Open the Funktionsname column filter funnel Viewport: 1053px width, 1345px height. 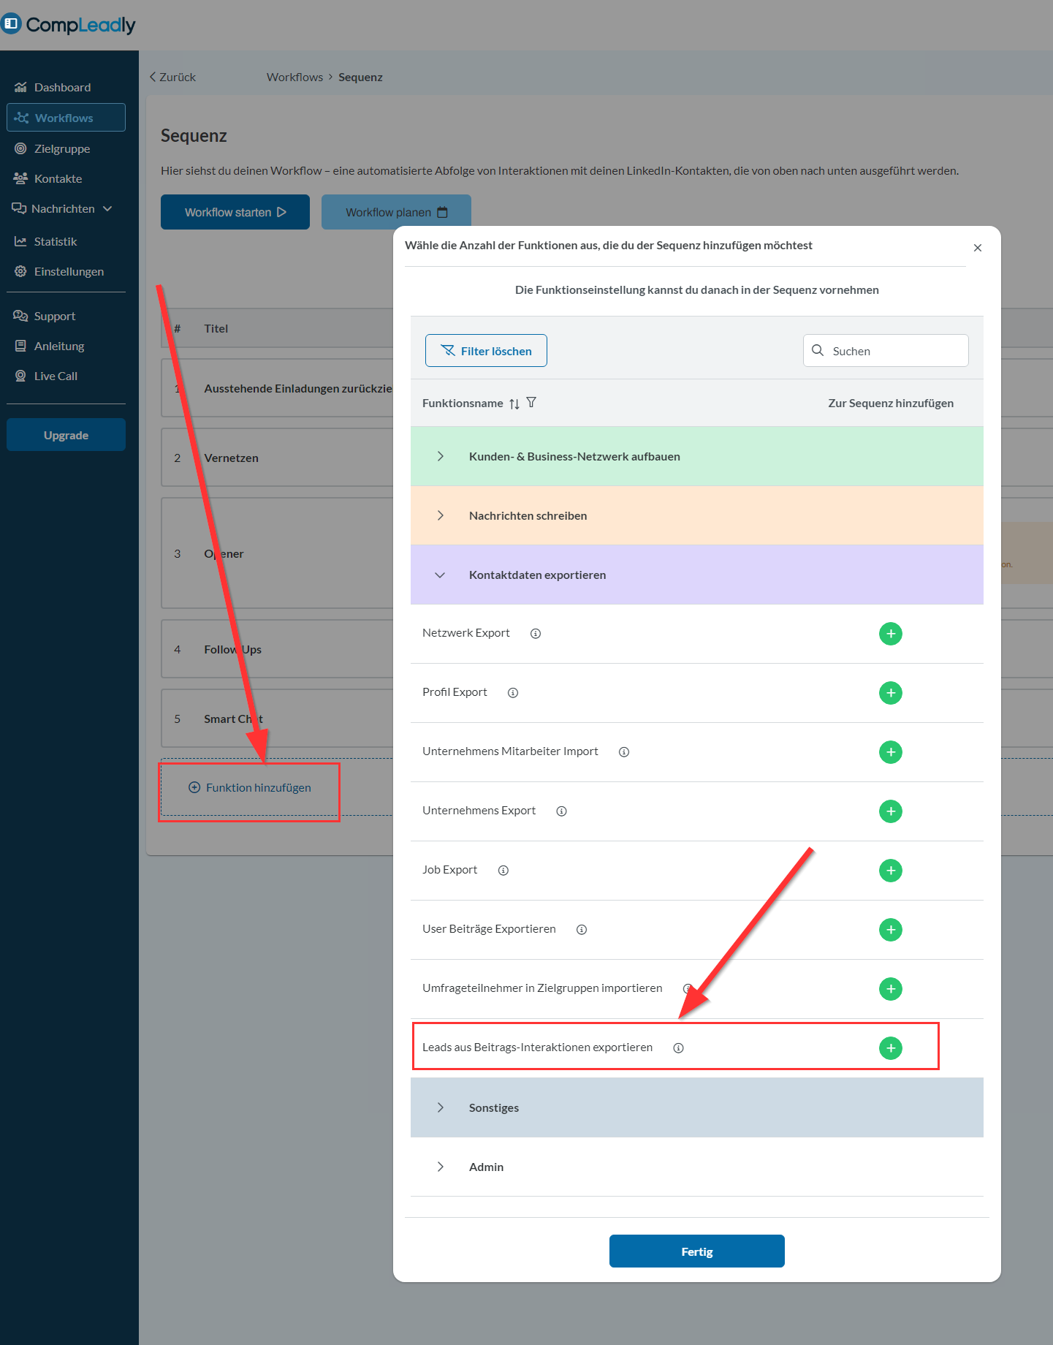(x=531, y=403)
